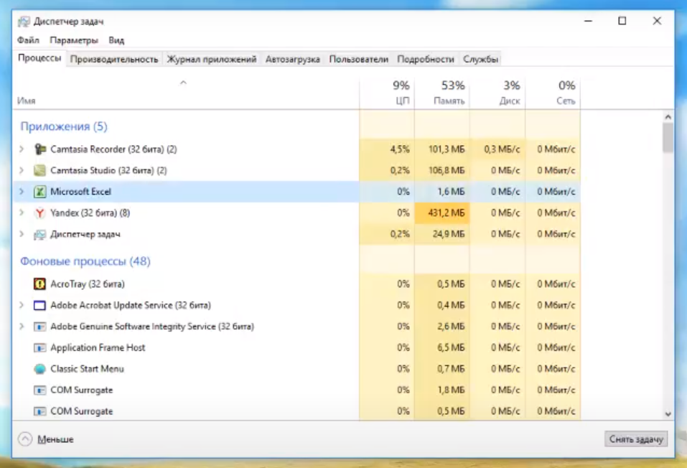This screenshot has width=687, height=468.
Task: Expand the Yandex process group
Action: pyautogui.click(x=22, y=213)
